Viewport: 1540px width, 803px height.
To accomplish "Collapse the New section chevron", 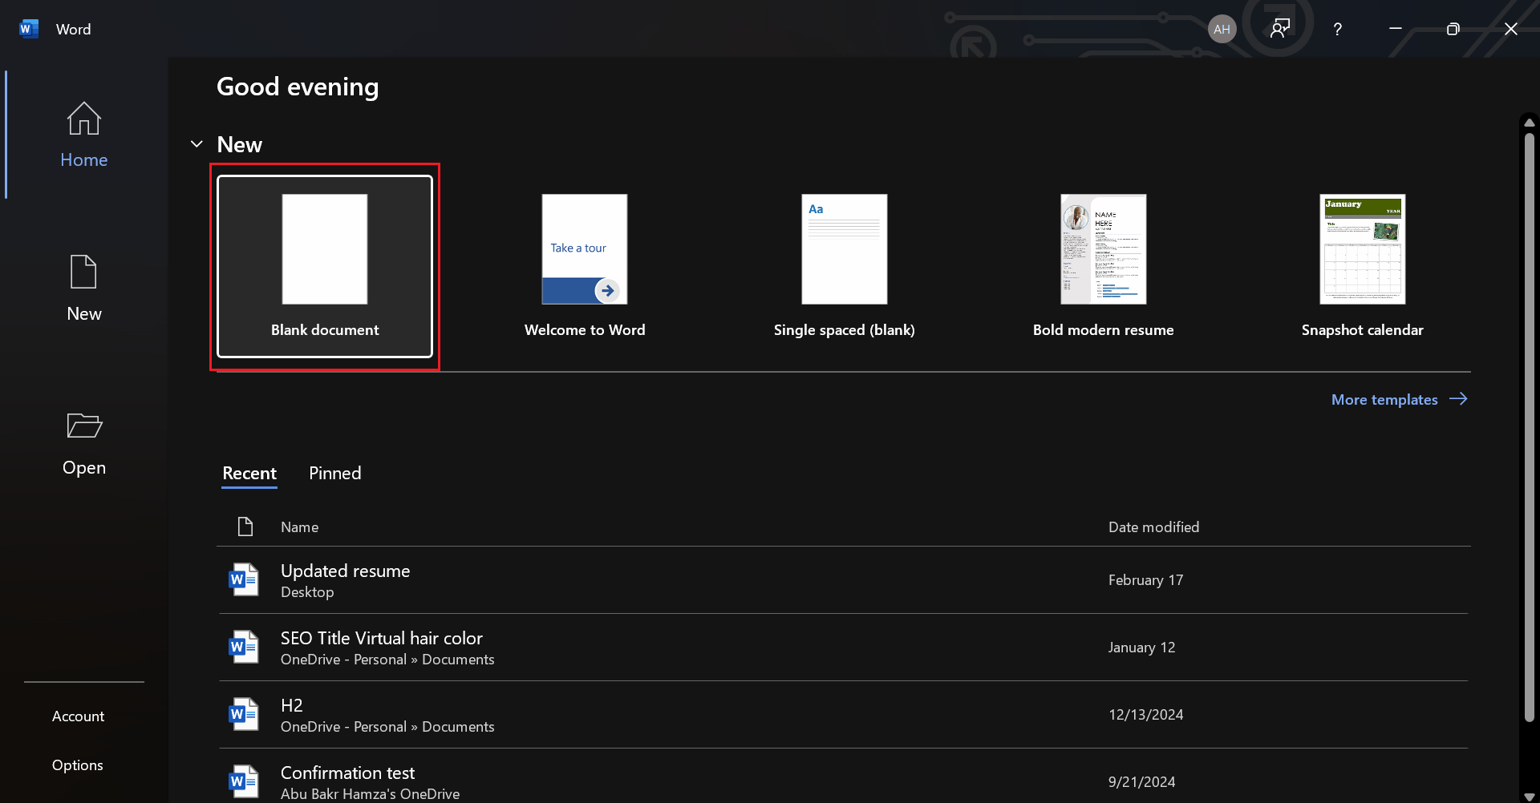I will pos(197,144).
